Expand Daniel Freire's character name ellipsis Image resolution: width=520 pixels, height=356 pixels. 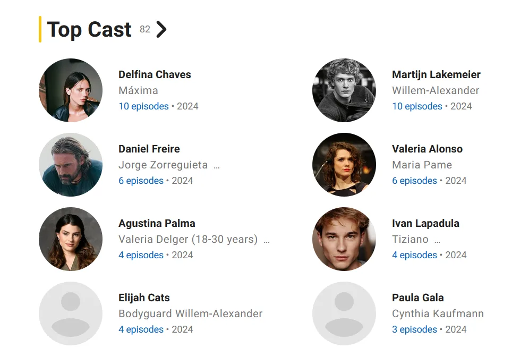point(216,166)
